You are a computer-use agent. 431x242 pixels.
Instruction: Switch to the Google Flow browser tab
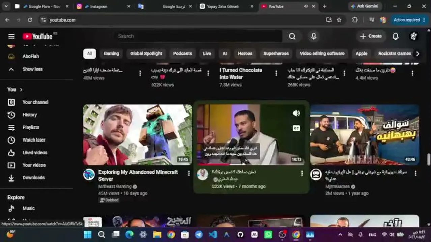tap(42, 6)
